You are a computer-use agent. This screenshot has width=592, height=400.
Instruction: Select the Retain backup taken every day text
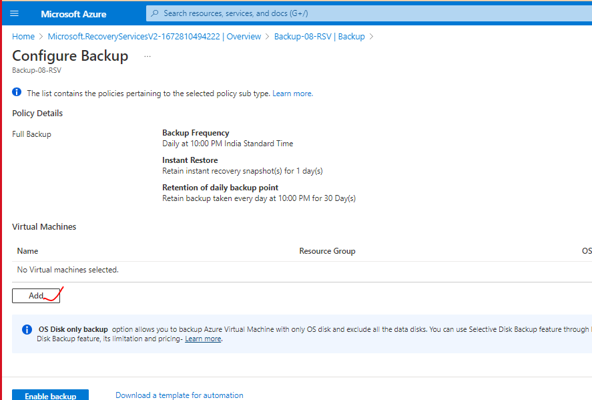(x=259, y=198)
